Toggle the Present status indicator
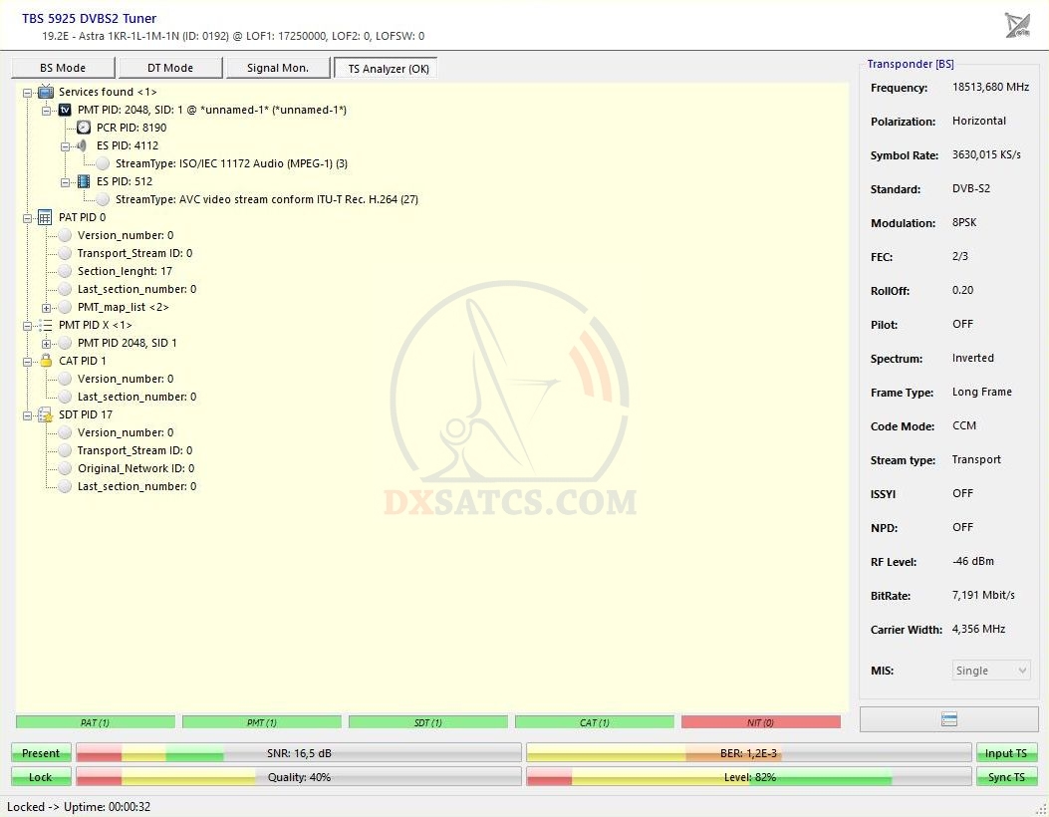 tap(41, 753)
